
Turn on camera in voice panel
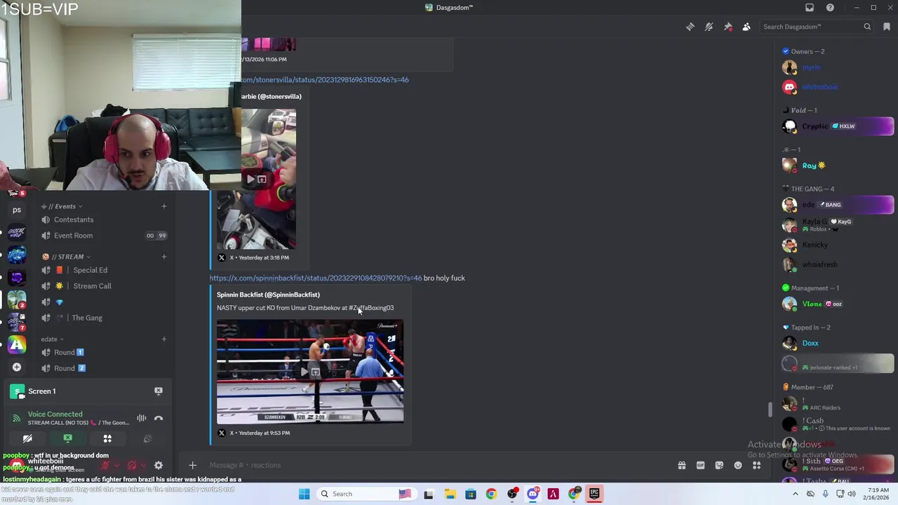(27, 438)
